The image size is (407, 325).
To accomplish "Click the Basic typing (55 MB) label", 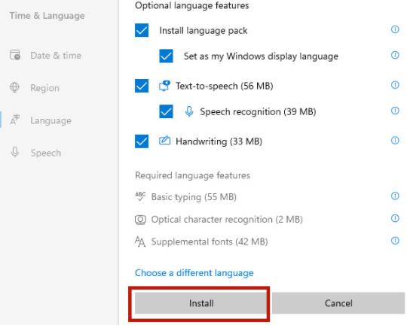I will click(x=194, y=197).
